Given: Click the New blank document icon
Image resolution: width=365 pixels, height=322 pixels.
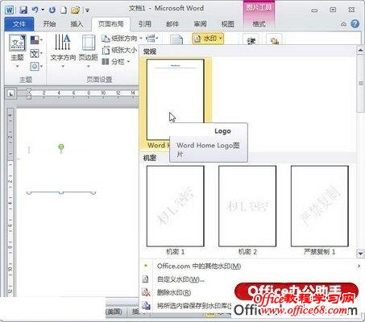Looking at the screenshot, I should 64,10.
